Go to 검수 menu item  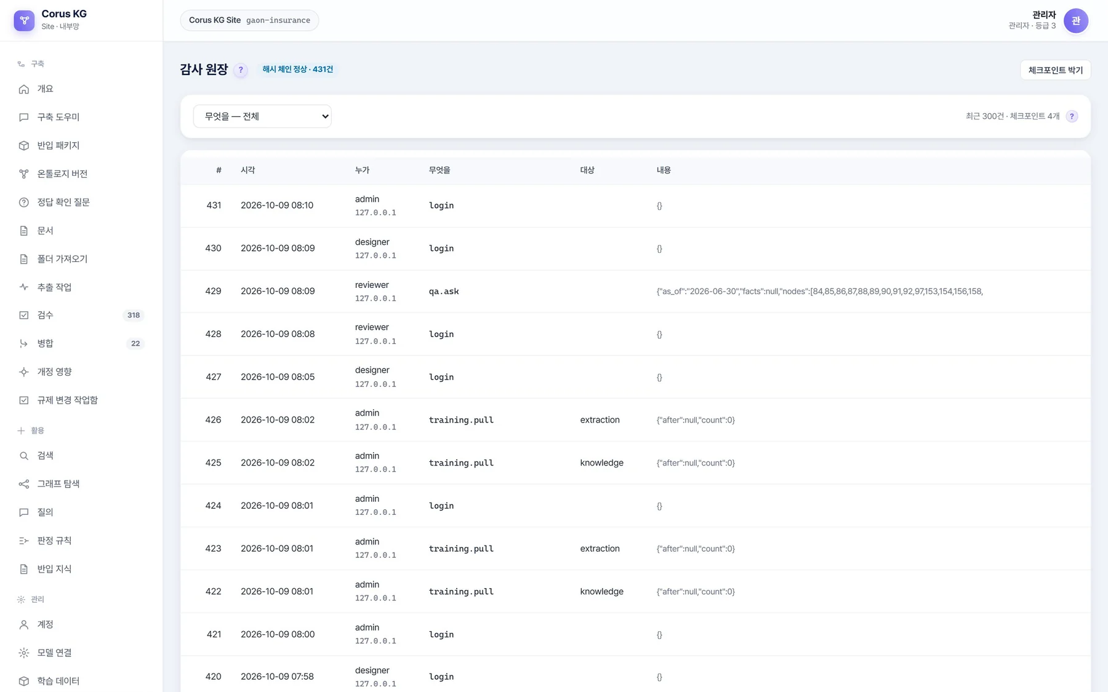(81, 315)
